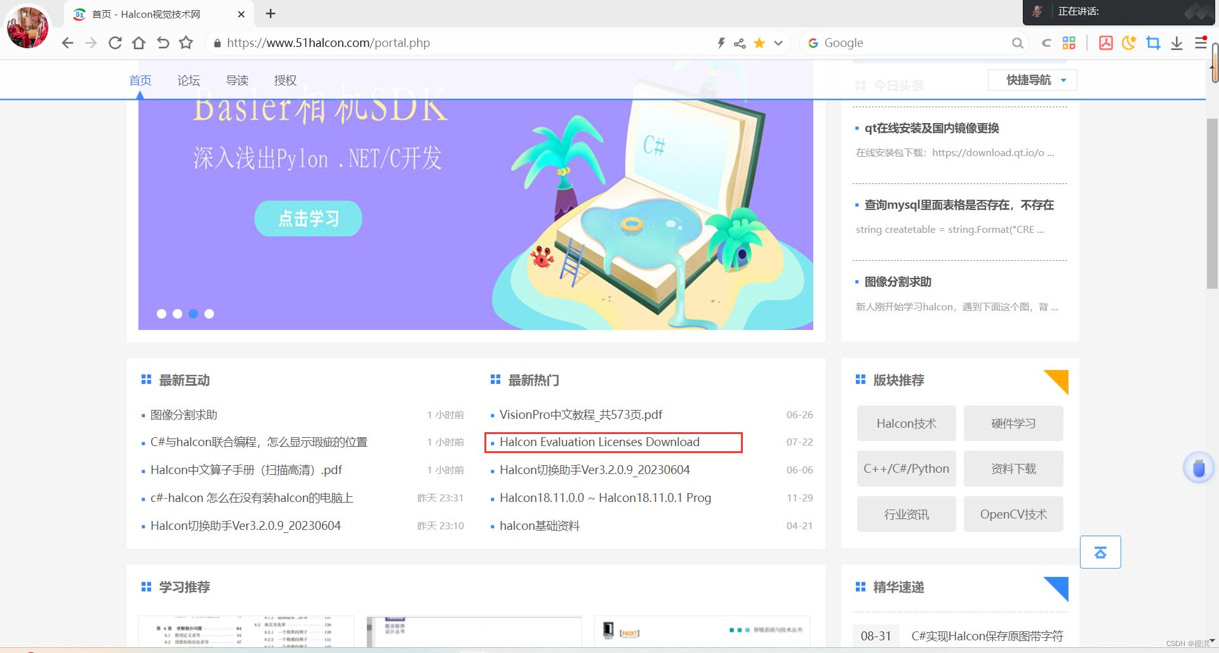The width and height of the screenshot is (1219, 653).
Task: Click the Google search input field
Action: 914,43
